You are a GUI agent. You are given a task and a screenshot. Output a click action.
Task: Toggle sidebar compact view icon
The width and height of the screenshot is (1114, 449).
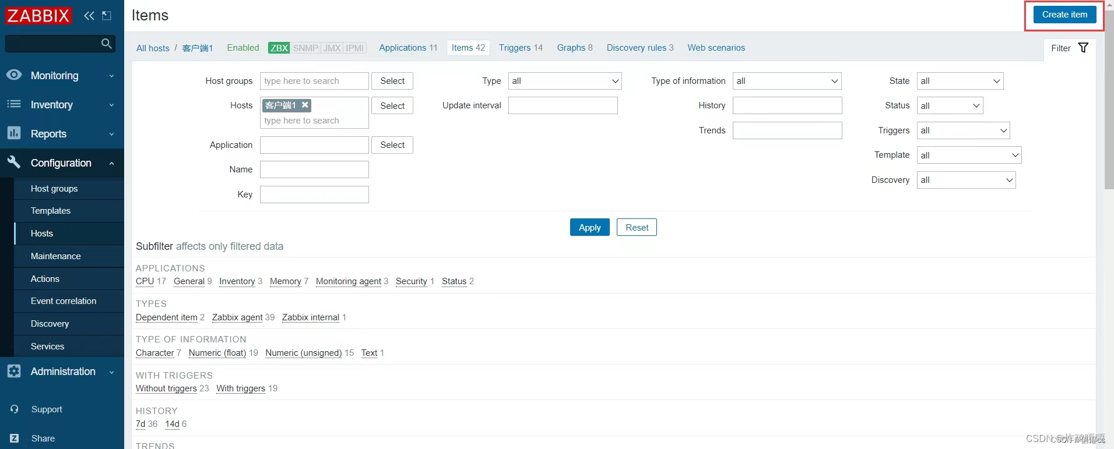[x=107, y=16]
